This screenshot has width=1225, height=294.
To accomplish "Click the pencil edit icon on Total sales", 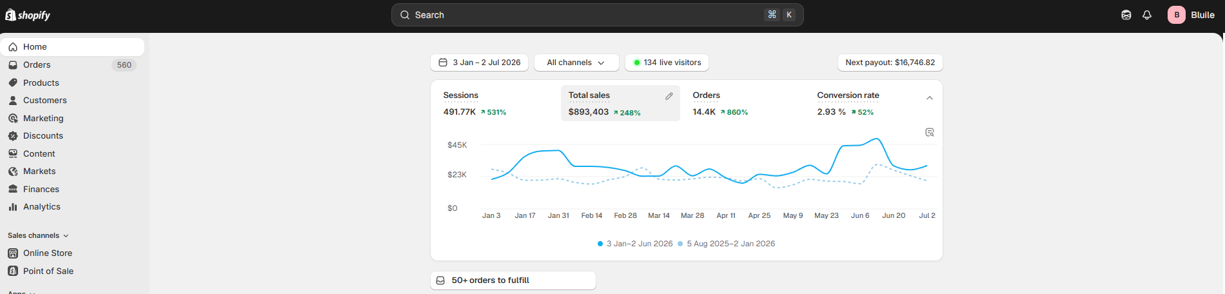I will (669, 96).
